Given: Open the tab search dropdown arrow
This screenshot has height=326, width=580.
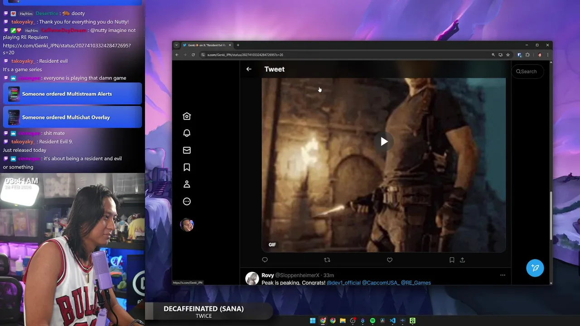Looking at the screenshot, I should [x=176, y=45].
